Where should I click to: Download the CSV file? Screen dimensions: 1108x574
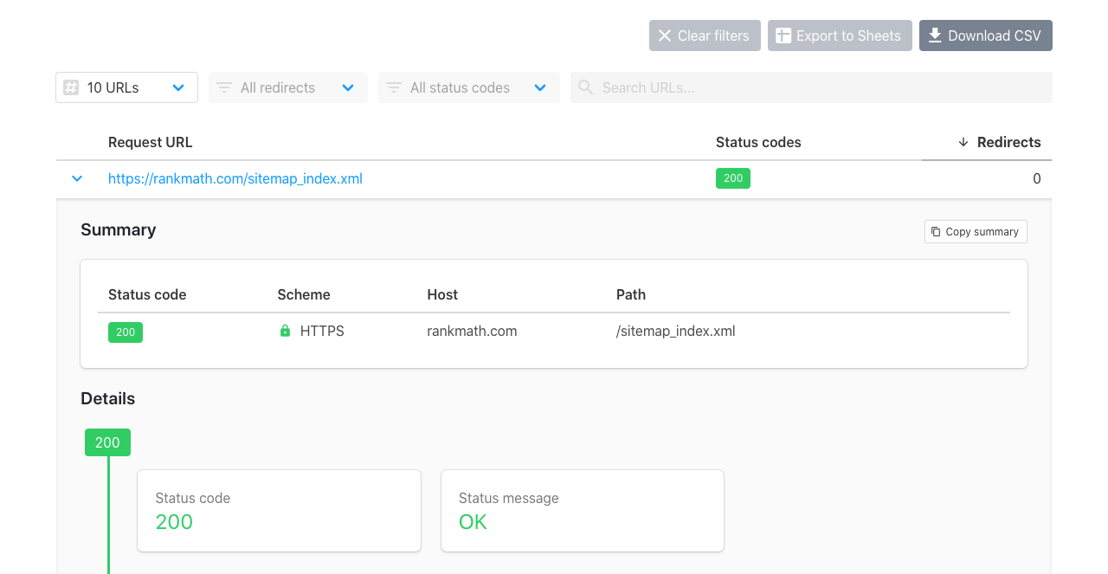point(986,35)
